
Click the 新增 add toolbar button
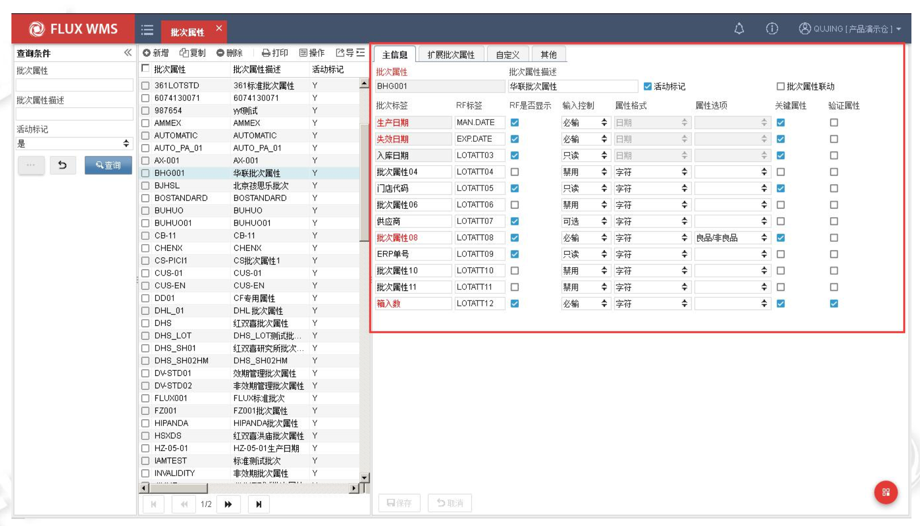pyautogui.click(x=156, y=53)
